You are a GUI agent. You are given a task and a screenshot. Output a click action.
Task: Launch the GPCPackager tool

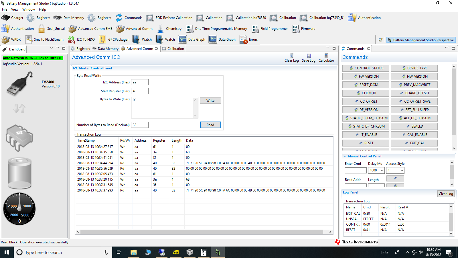(114, 40)
